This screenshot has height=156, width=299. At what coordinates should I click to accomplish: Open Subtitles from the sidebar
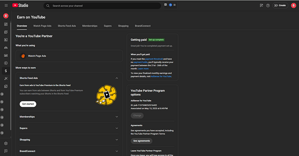(x=6, y=55)
